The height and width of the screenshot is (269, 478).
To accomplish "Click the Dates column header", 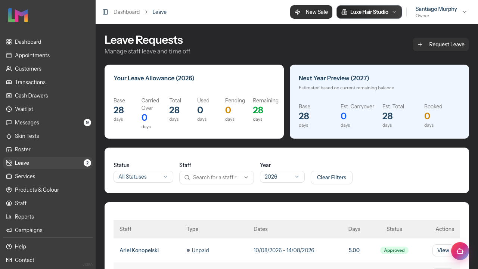I will coord(261,229).
